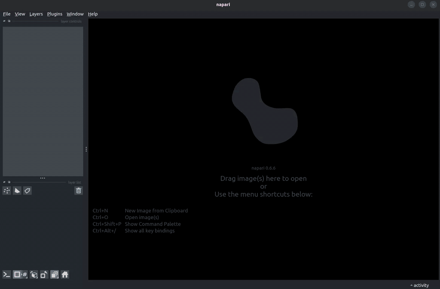This screenshot has height=289, width=440.
Task: Close the napari window
Action: pyautogui.click(x=433, y=4)
